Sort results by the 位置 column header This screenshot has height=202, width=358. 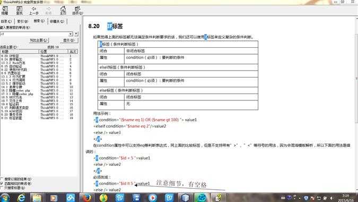tap(54, 52)
